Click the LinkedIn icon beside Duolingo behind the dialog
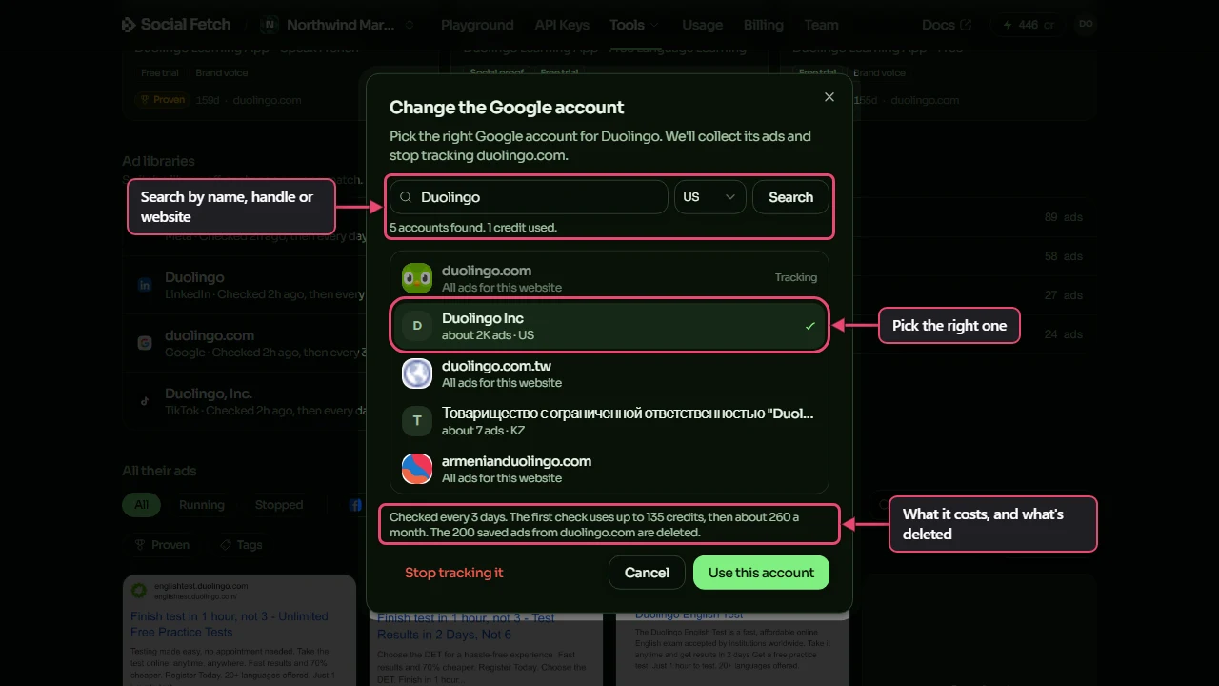1219x686 pixels. click(x=145, y=286)
